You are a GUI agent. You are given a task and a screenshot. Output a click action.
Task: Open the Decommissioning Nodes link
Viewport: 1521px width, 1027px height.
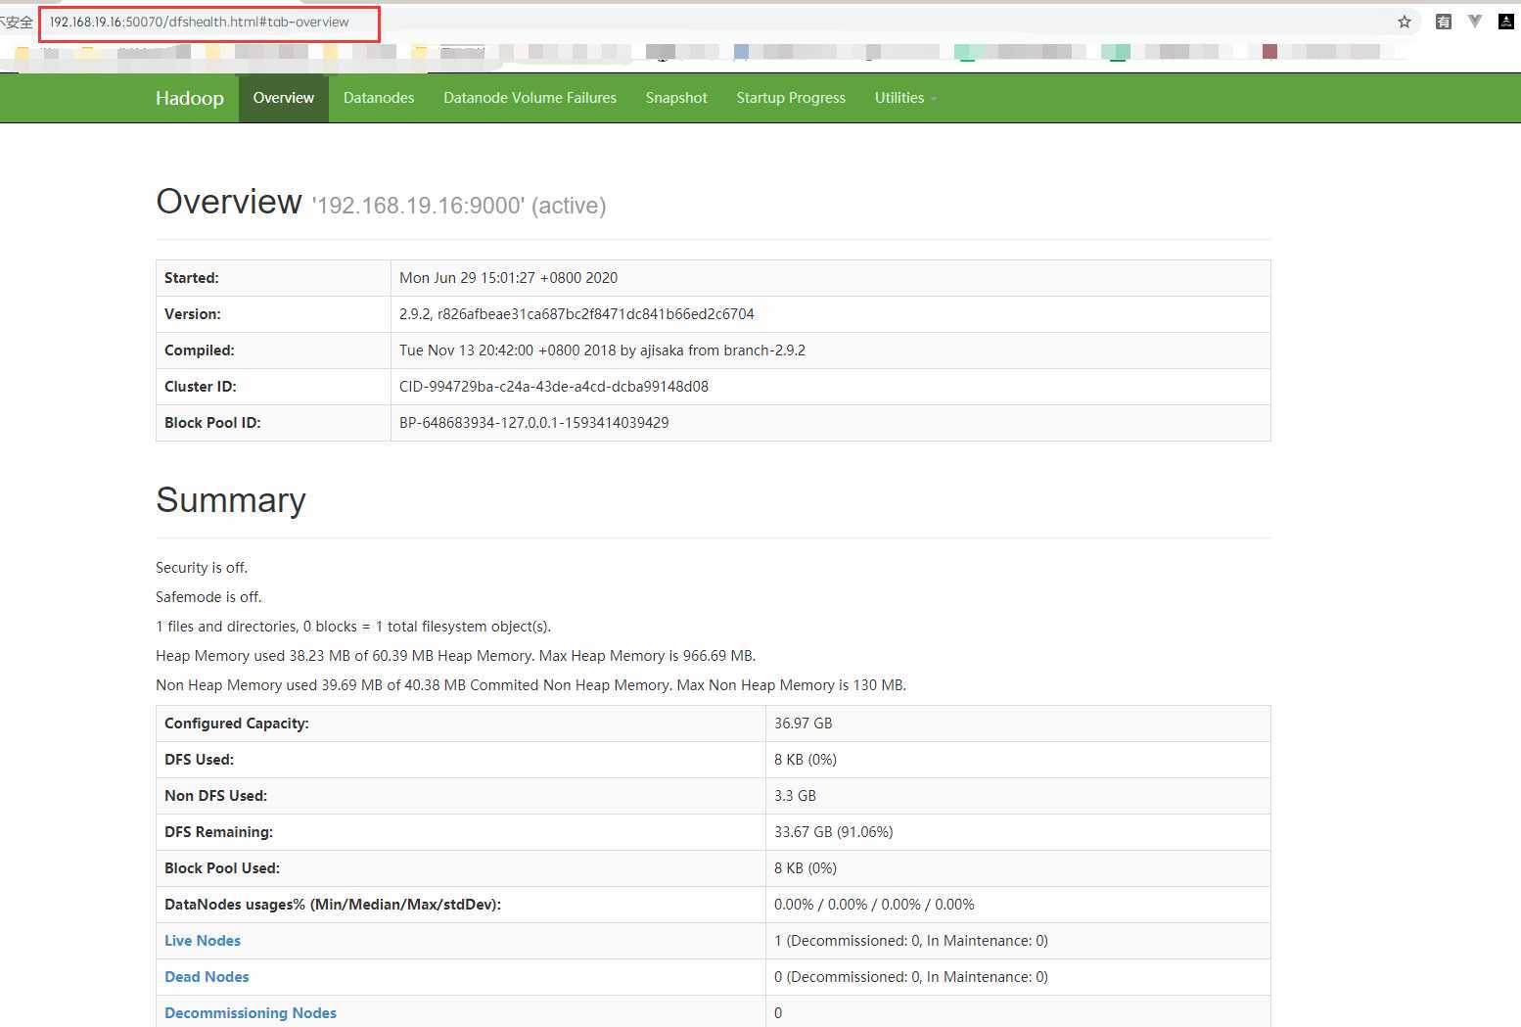251,1013
